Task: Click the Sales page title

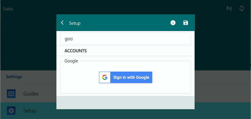Action: [x=8, y=9]
